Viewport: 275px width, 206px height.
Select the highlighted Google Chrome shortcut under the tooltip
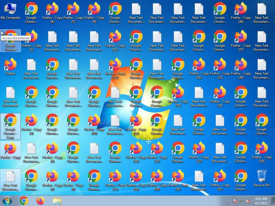tap(10, 41)
